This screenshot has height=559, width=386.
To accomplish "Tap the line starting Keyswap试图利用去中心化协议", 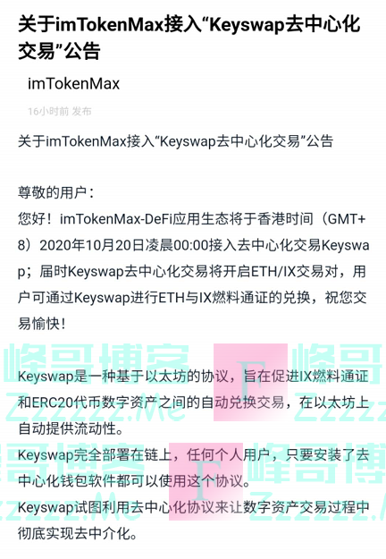I will point(193,507).
